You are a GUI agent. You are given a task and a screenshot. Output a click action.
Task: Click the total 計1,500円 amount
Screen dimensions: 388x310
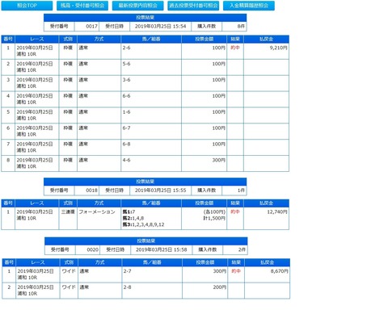click(214, 218)
